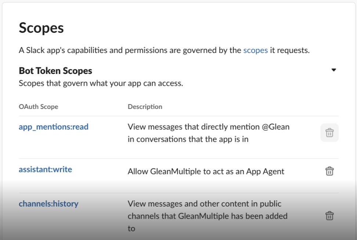Select the Description column header
357x240 pixels.
pos(145,106)
